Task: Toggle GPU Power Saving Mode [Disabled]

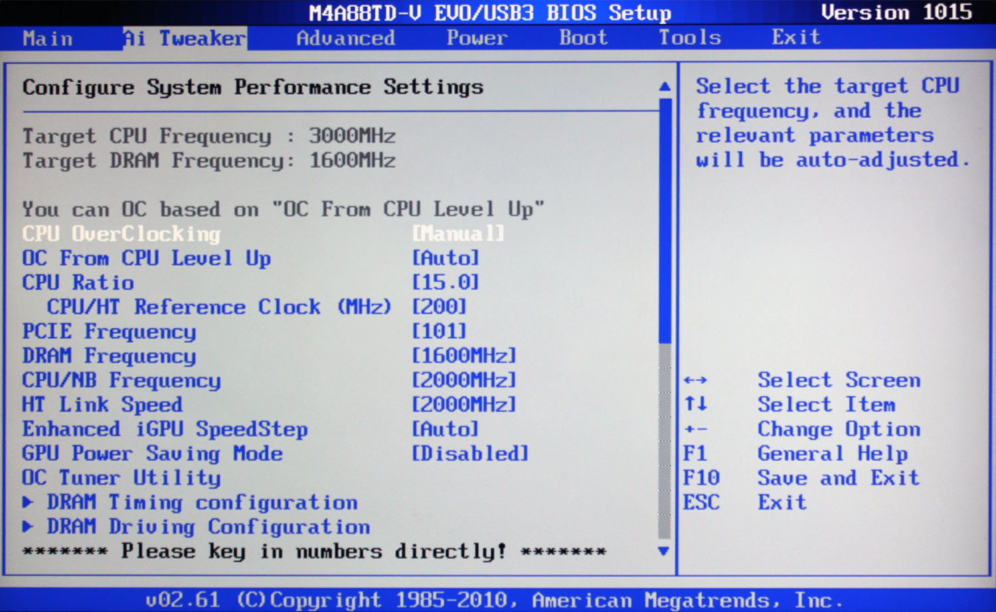Action: [x=470, y=454]
